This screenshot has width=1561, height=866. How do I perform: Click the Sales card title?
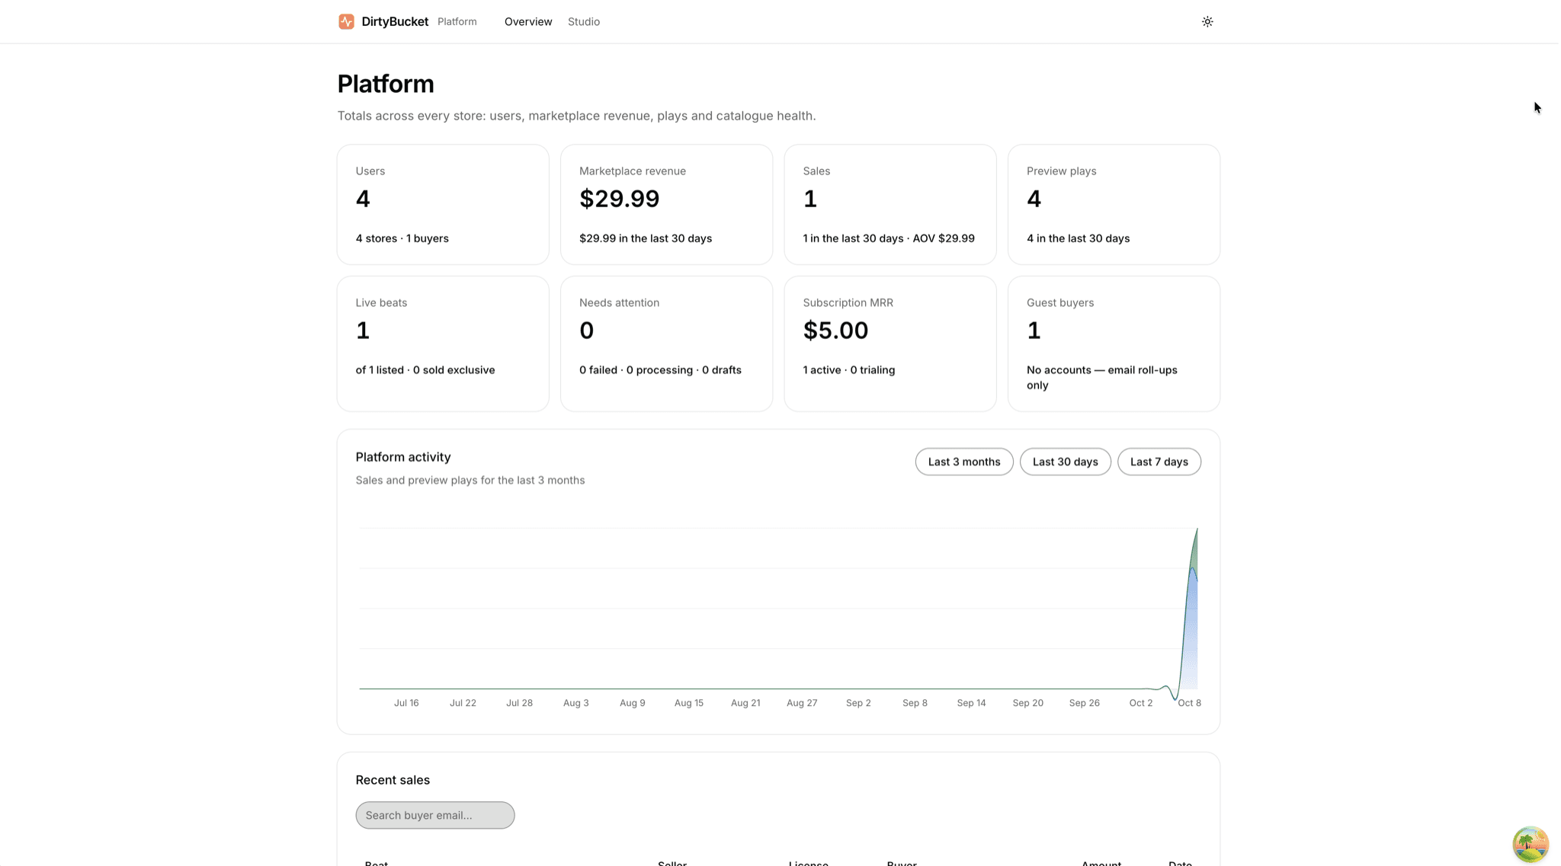[x=816, y=171]
